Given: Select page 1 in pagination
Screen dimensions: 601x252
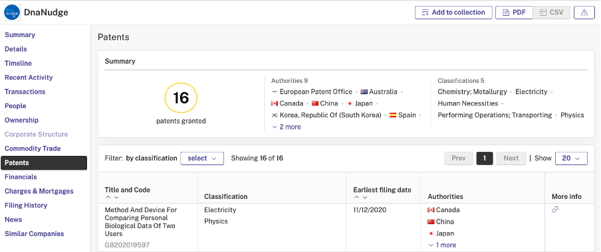Looking at the screenshot, I should [485, 158].
